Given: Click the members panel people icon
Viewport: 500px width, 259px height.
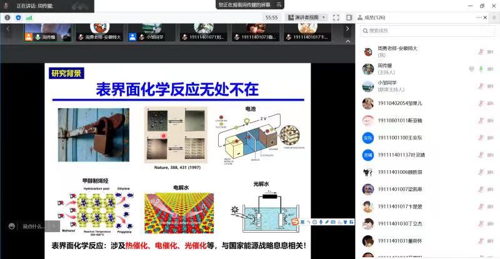Looking at the screenshot, I should (x=361, y=18).
